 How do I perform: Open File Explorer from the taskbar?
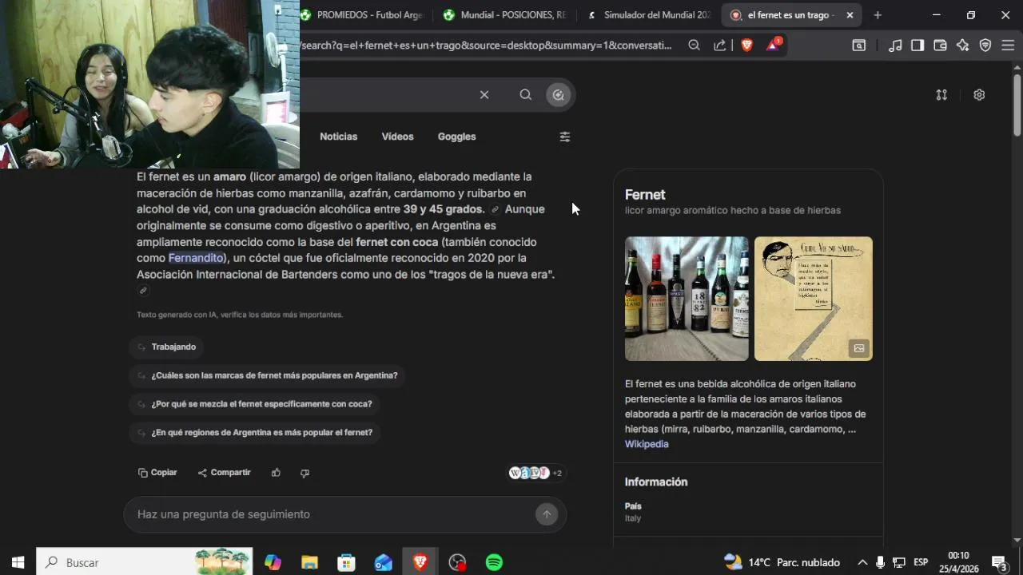[x=309, y=562]
